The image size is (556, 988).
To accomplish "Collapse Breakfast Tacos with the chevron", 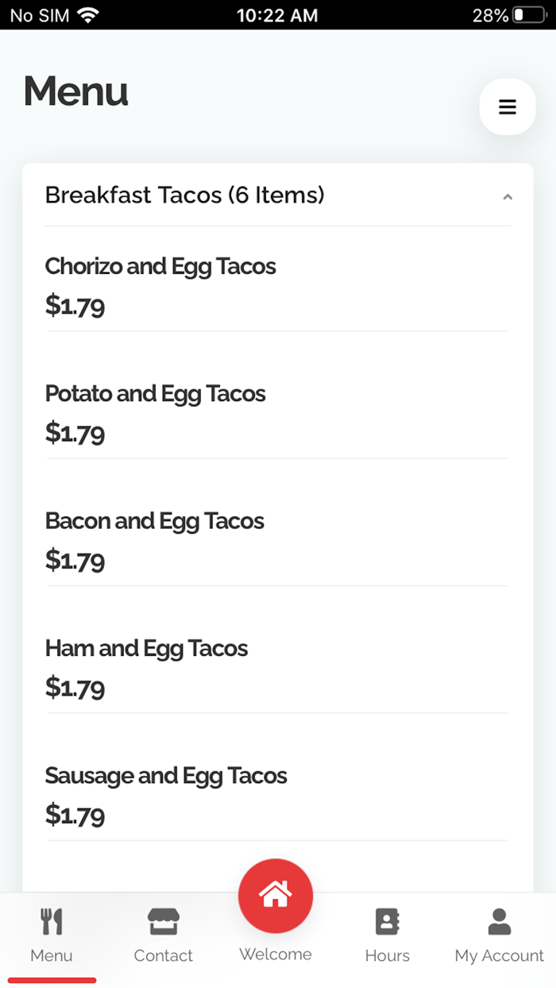I will pos(508,197).
